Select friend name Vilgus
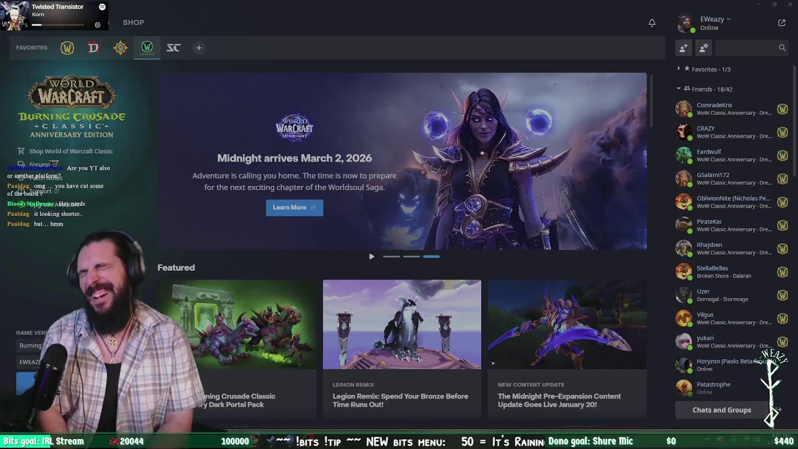Image resolution: width=798 pixels, height=449 pixels. point(705,315)
